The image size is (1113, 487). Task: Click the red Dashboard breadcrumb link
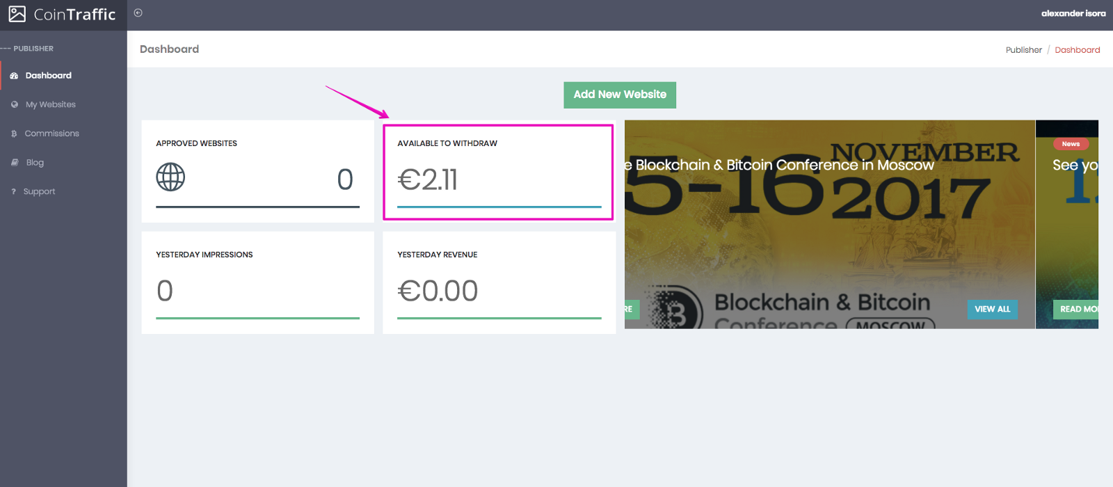[1077, 50]
